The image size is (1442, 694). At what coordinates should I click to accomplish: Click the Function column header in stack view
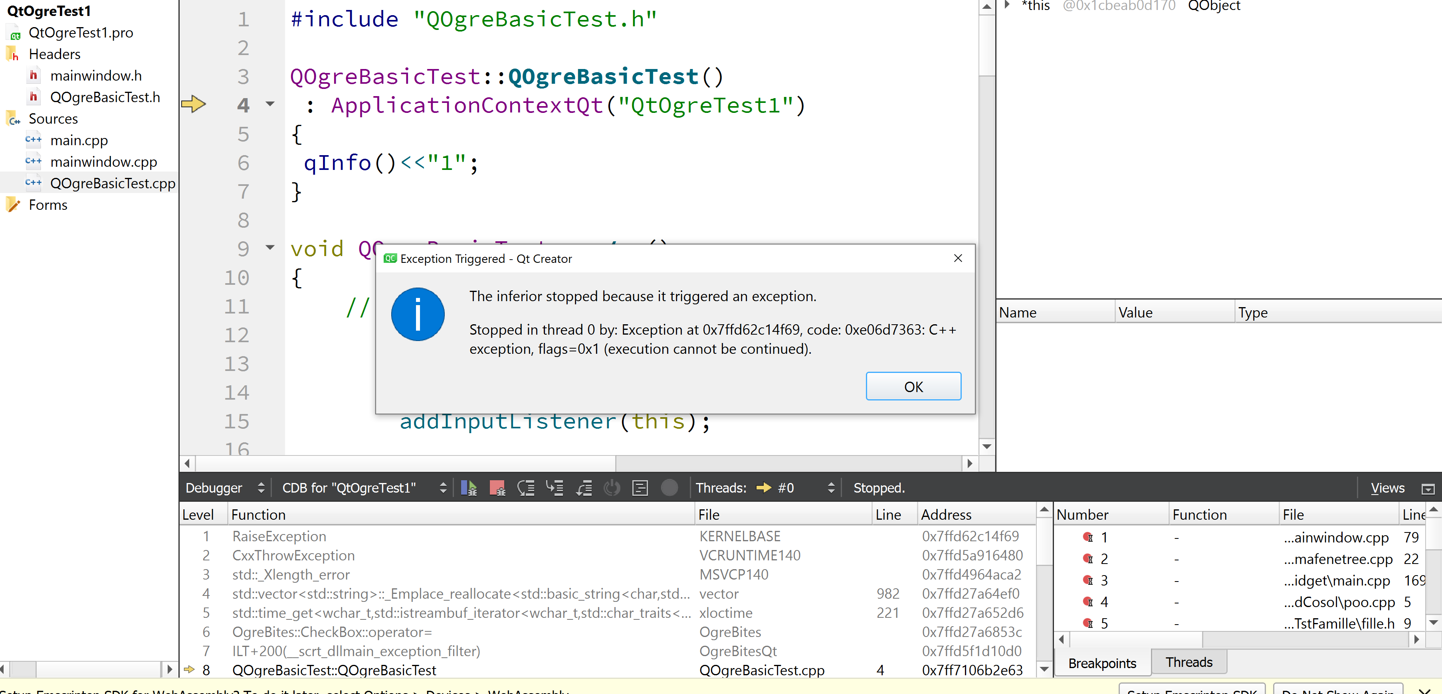[461, 515]
